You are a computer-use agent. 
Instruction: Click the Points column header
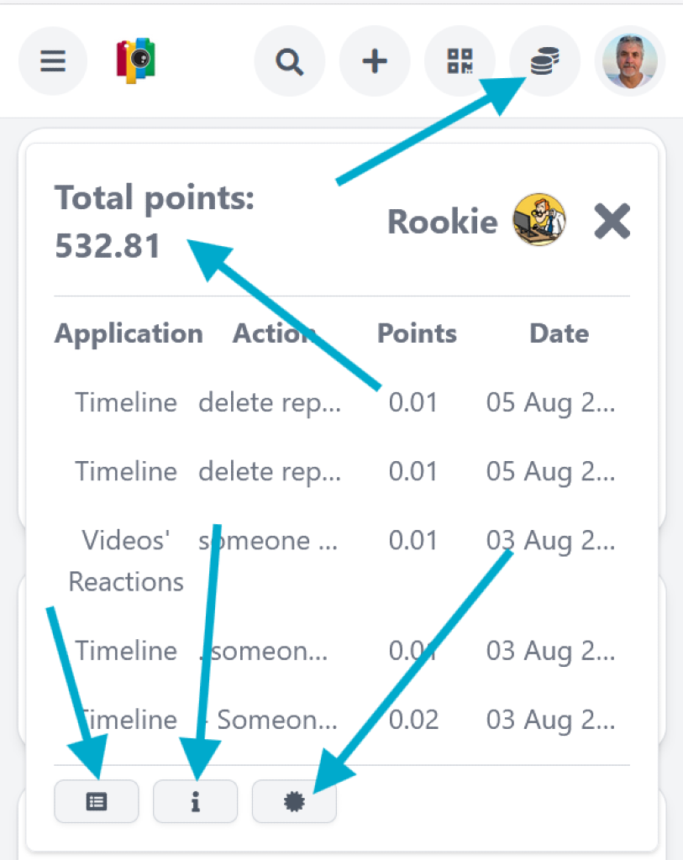click(417, 333)
